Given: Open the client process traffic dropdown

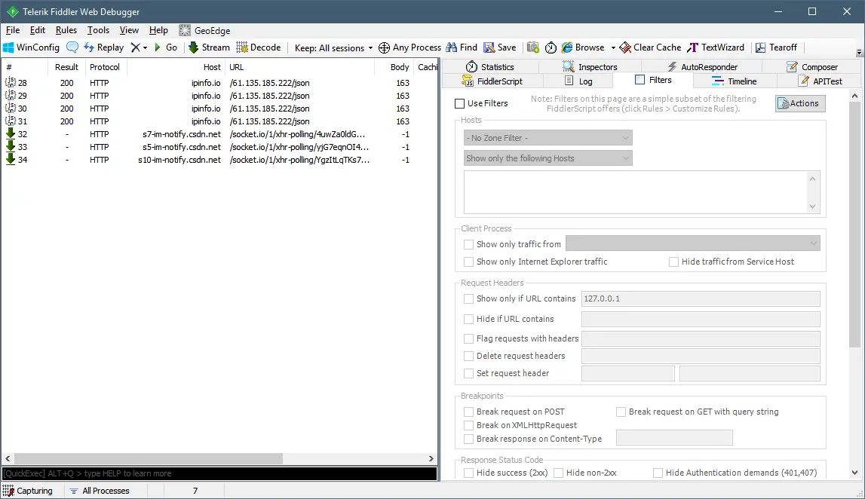Looking at the screenshot, I should (693, 243).
